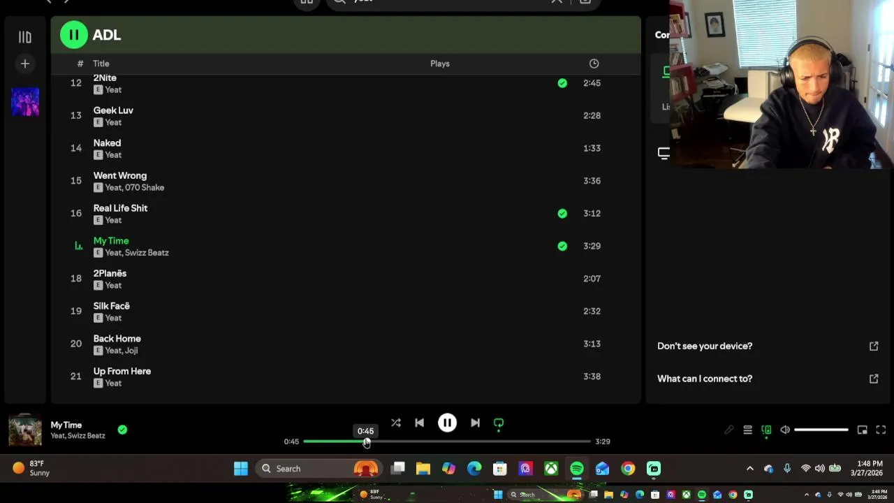The width and height of the screenshot is (894, 503).
Task: Open Microsoft Edge from taskbar
Action: [474, 469]
